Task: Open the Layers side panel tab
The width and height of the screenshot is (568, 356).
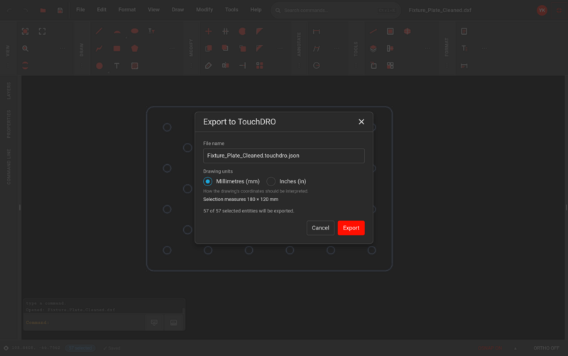Action: pyautogui.click(x=9, y=91)
